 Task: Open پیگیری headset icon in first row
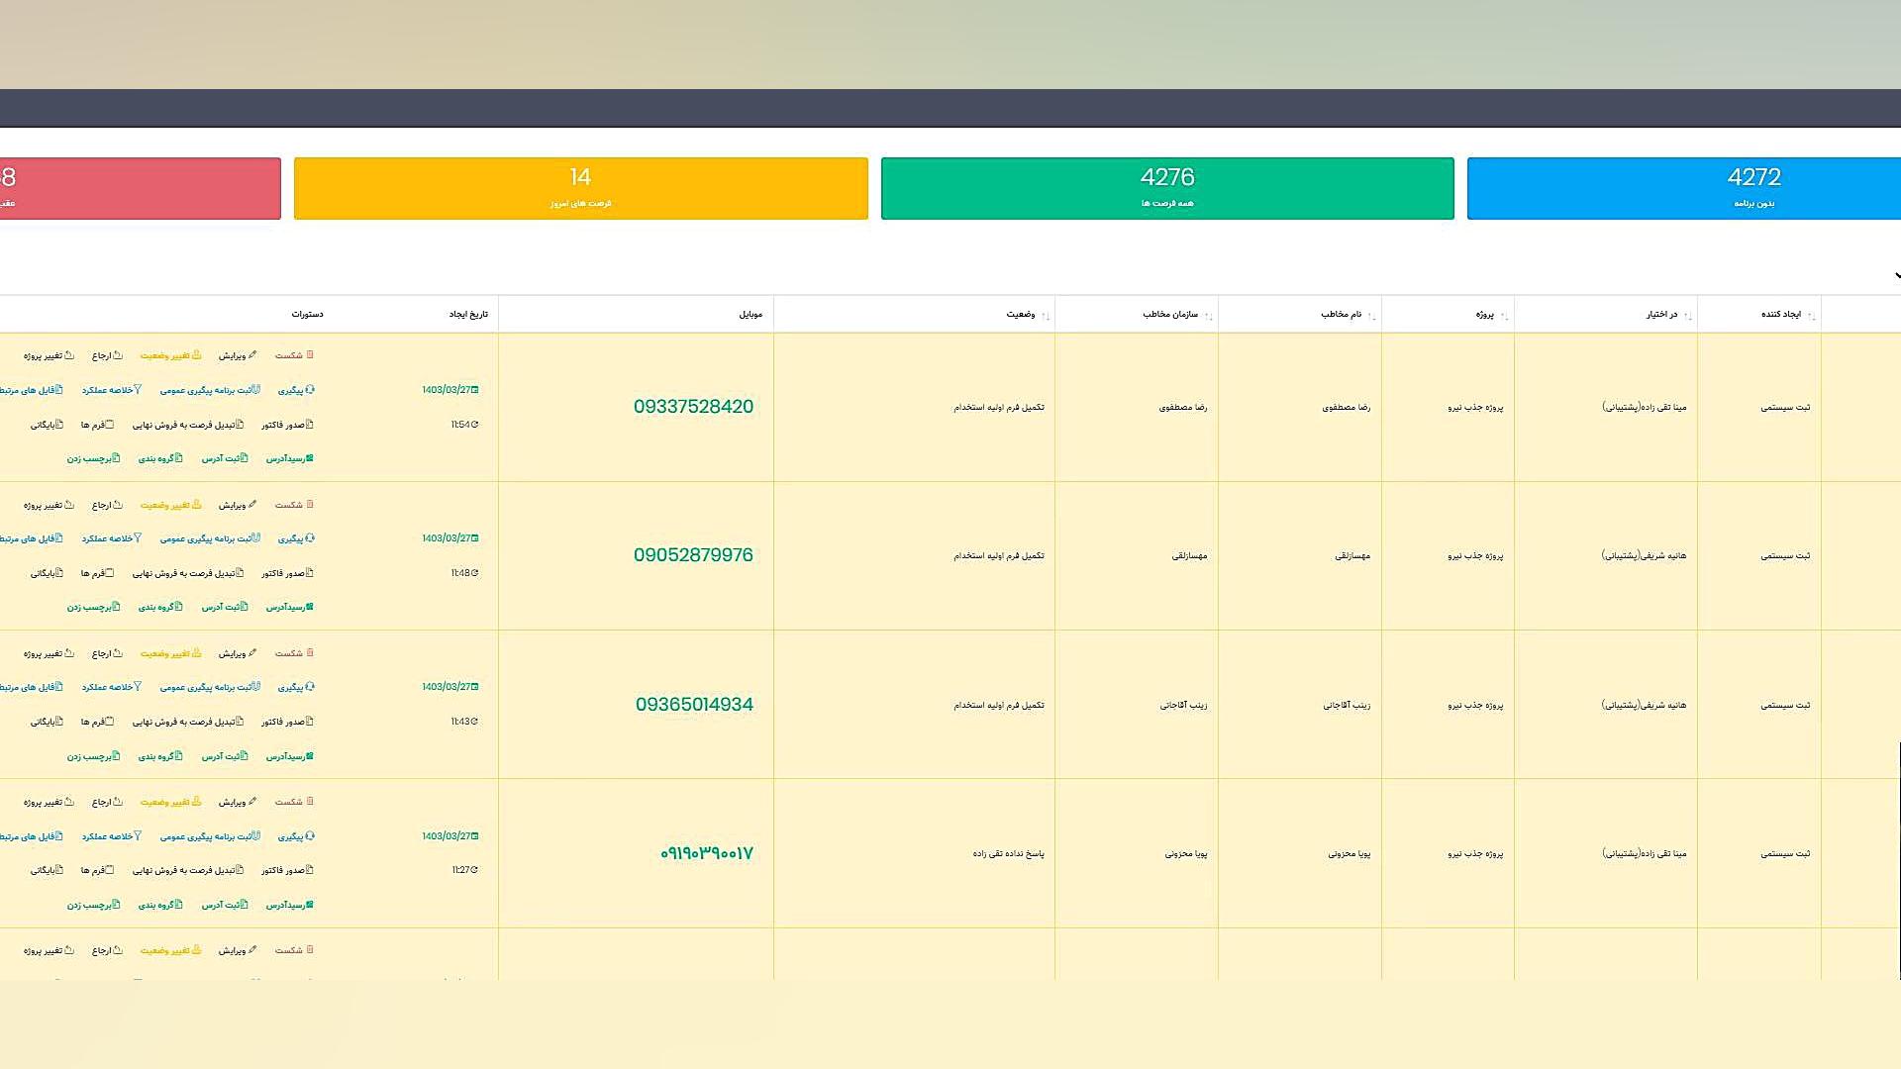(x=310, y=390)
